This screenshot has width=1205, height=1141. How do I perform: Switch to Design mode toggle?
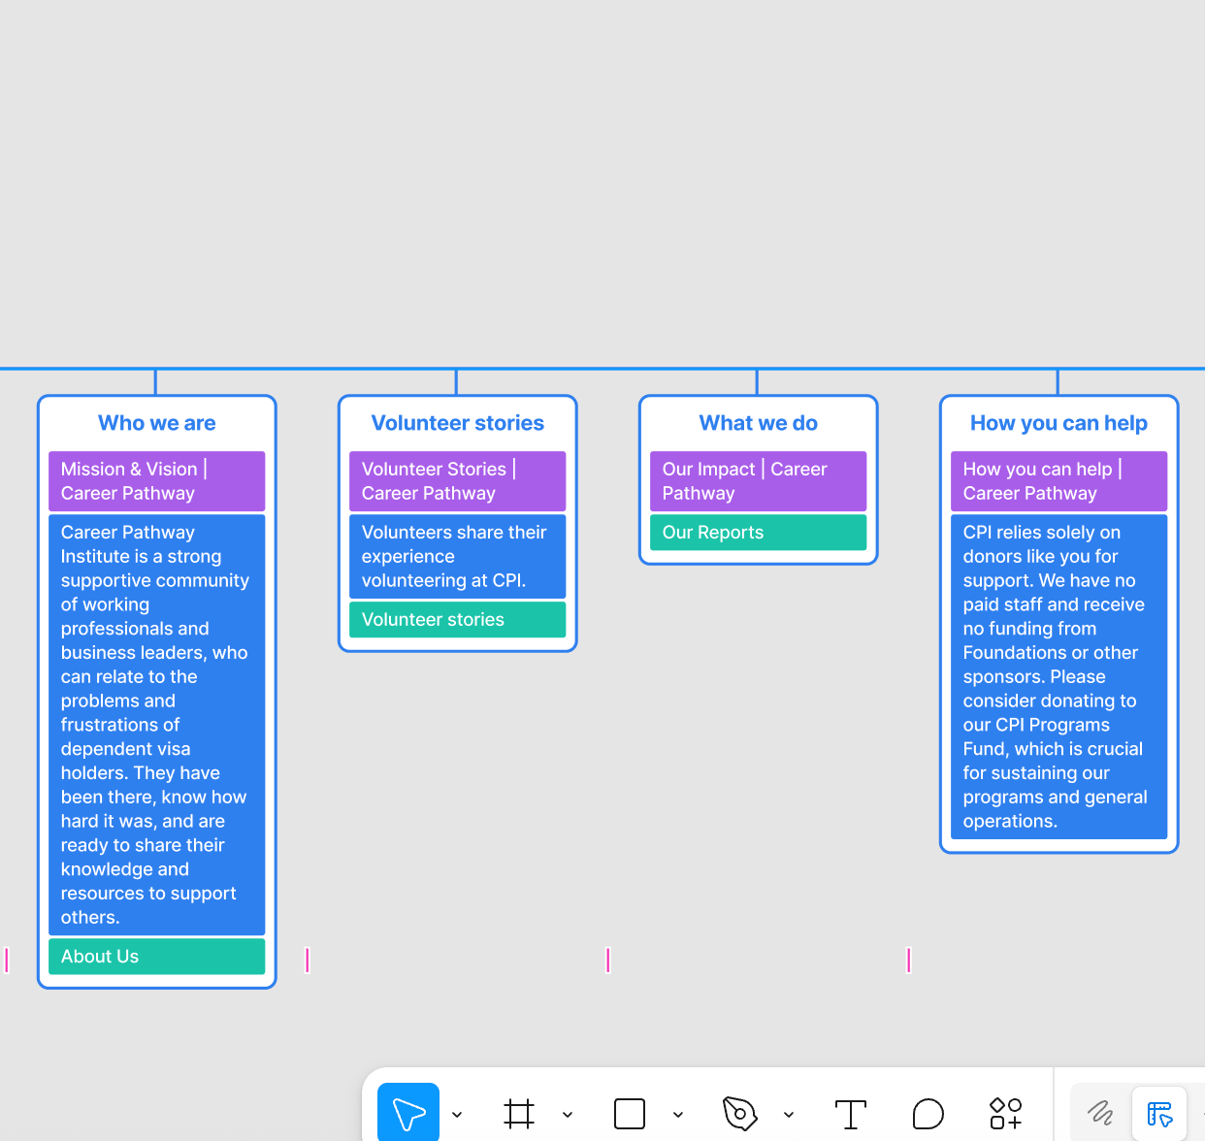point(1159,1113)
